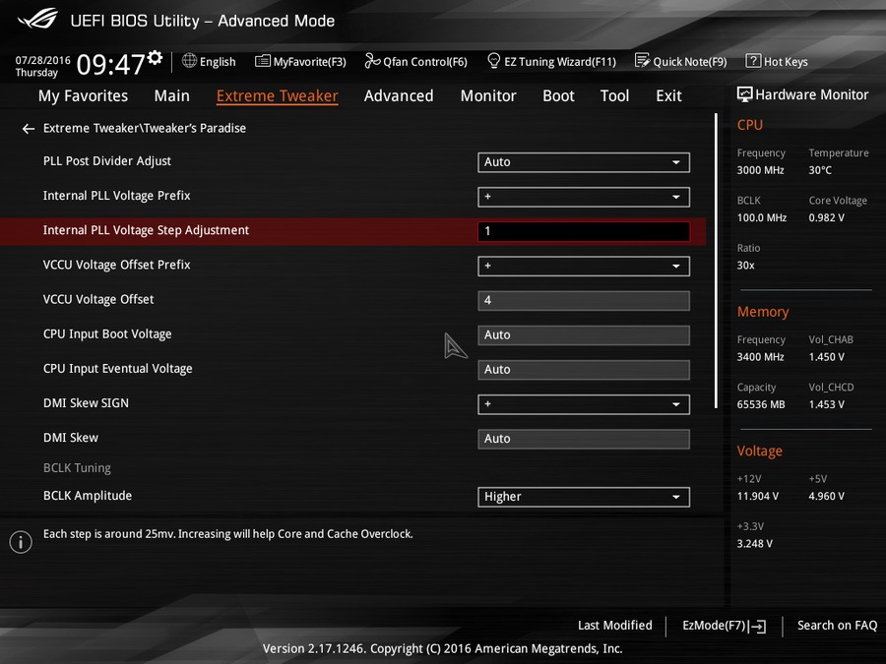Click 'Hardware Monitor' panel title
886x664 pixels.
tap(811, 94)
